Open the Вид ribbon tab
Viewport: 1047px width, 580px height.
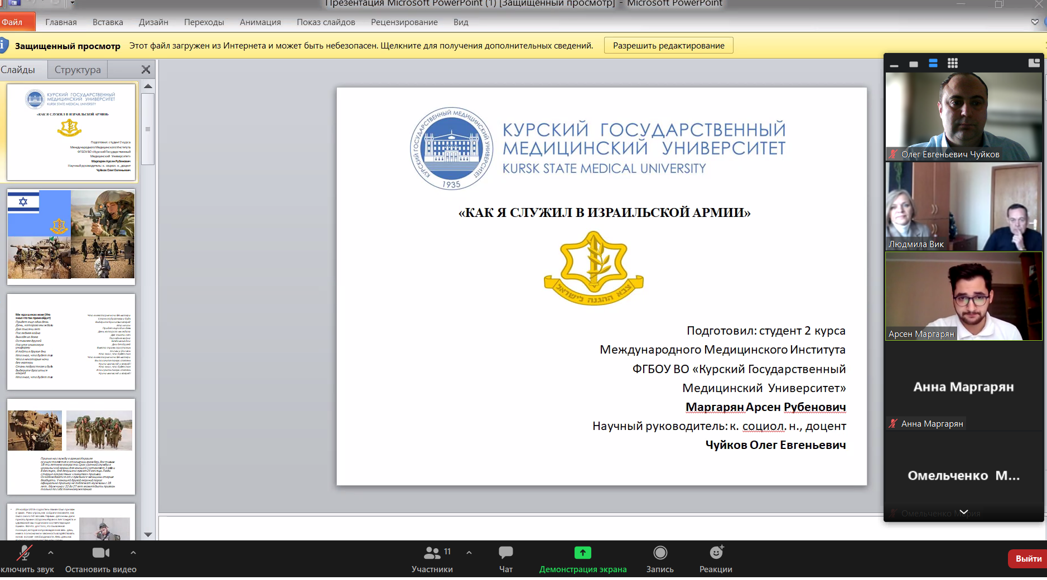pyautogui.click(x=461, y=22)
